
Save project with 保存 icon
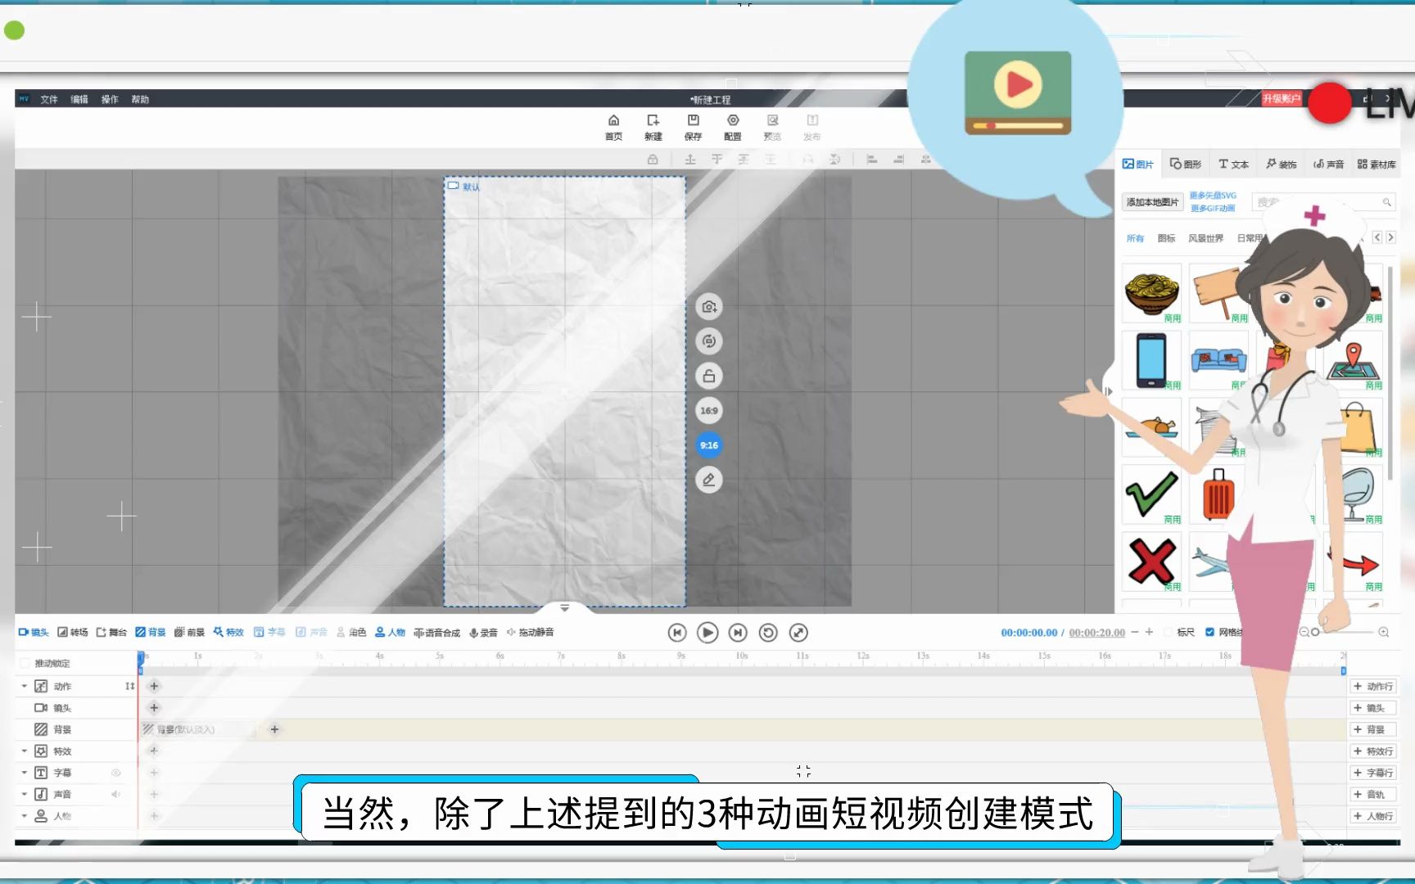click(693, 127)
